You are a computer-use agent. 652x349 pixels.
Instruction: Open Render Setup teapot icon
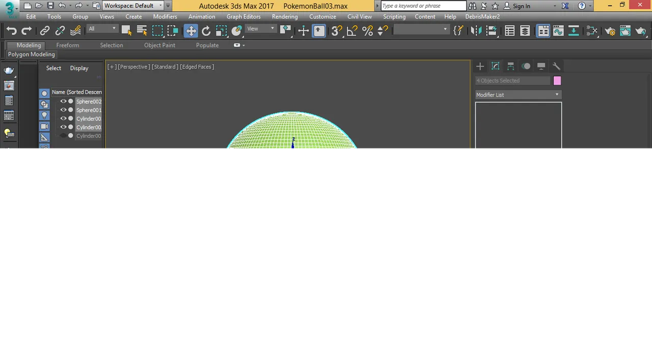(610, 31)
